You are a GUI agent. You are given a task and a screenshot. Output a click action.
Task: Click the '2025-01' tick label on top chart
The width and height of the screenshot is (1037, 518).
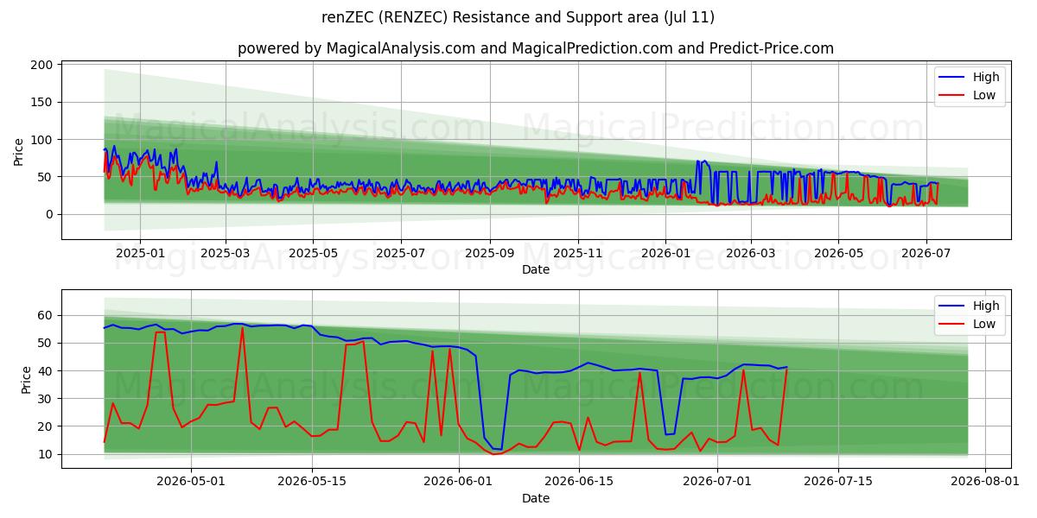[x=139, y=254]
